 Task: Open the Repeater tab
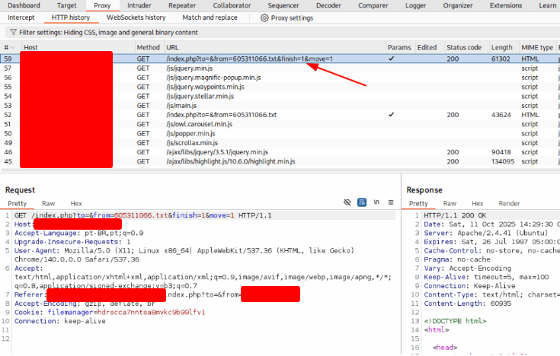[x=181, y=5]
